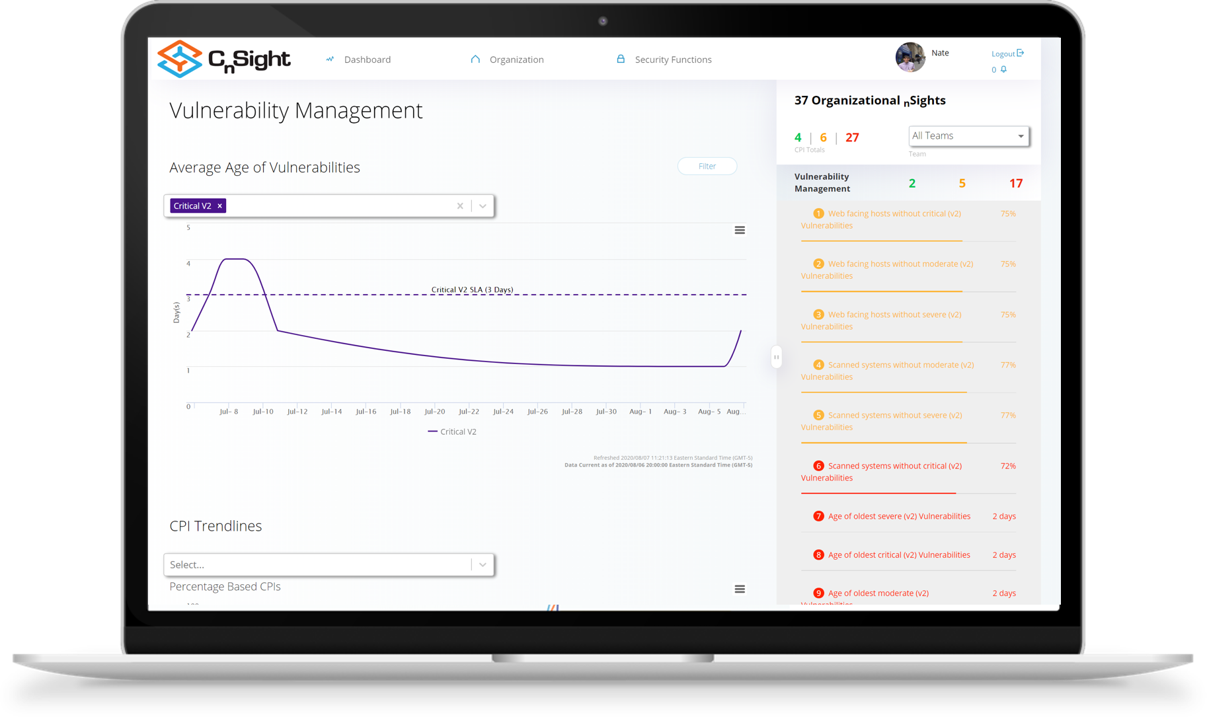The height and width of the screenshot is (717, 1207).
Task: Open the Dashboard menu
Action: tap(367, 59)
